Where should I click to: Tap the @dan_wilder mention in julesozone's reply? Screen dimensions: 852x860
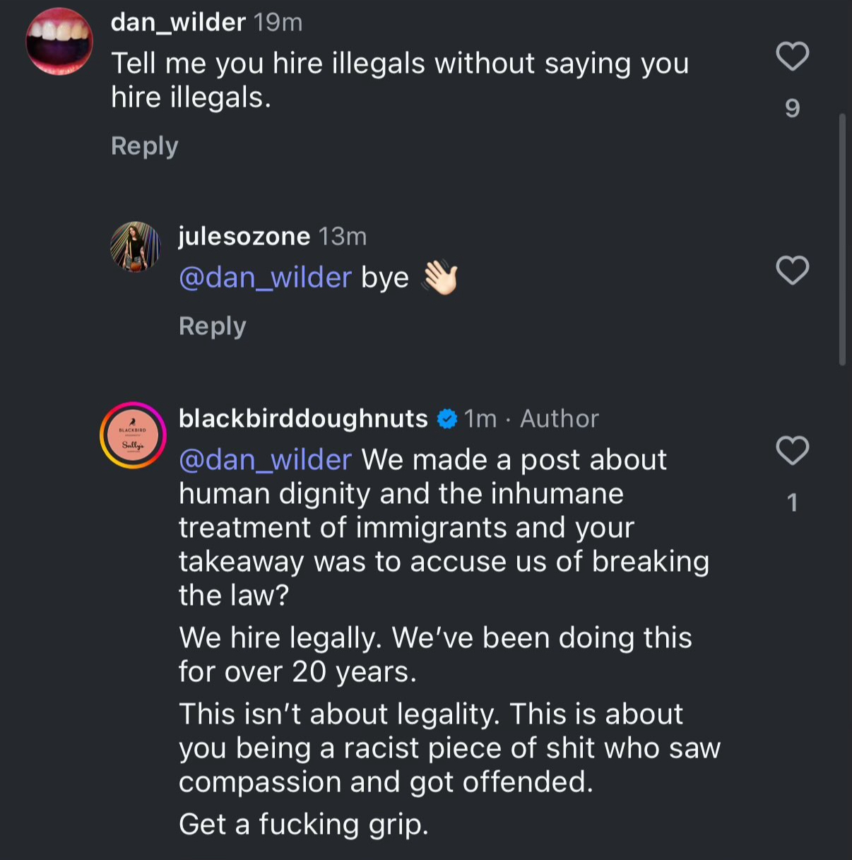[x=265, y=278]
